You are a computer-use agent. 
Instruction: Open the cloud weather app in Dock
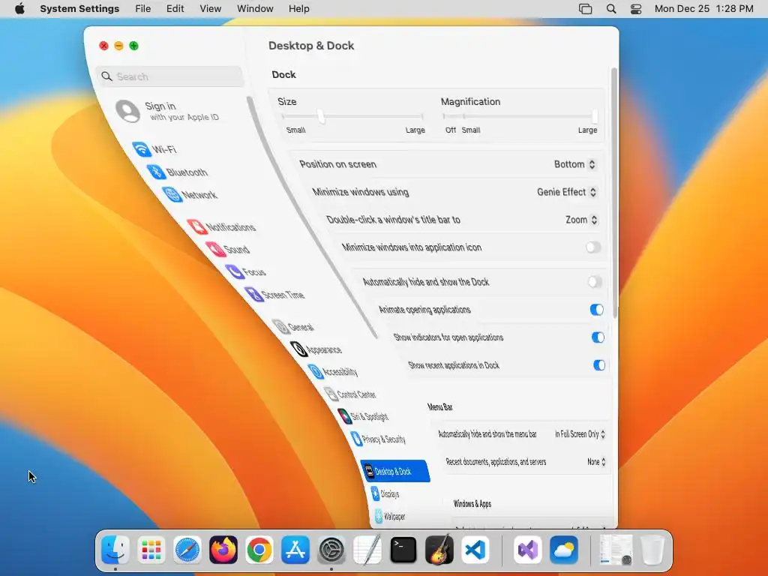point(564,550)
